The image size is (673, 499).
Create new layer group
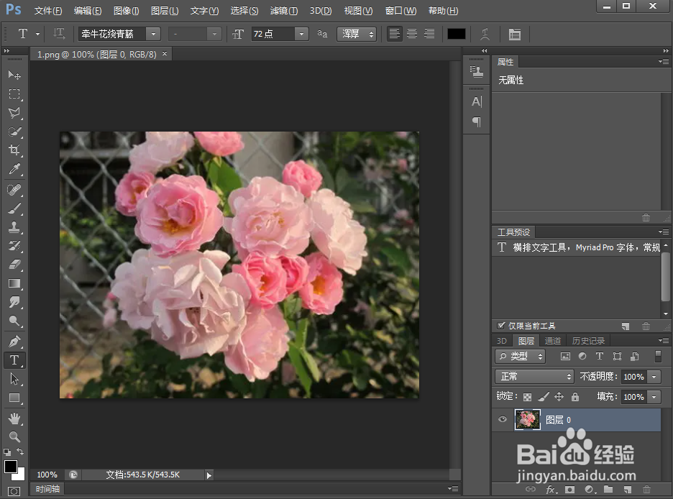[x=608, y=489]
